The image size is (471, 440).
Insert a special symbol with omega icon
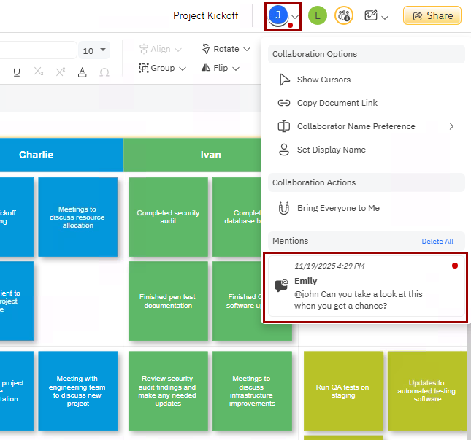pyautogui.click(x=104, y=72)
